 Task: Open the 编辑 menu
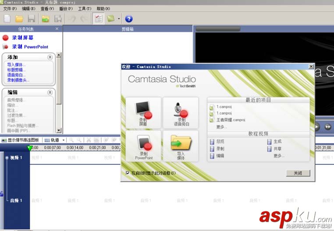pos(28,9)
